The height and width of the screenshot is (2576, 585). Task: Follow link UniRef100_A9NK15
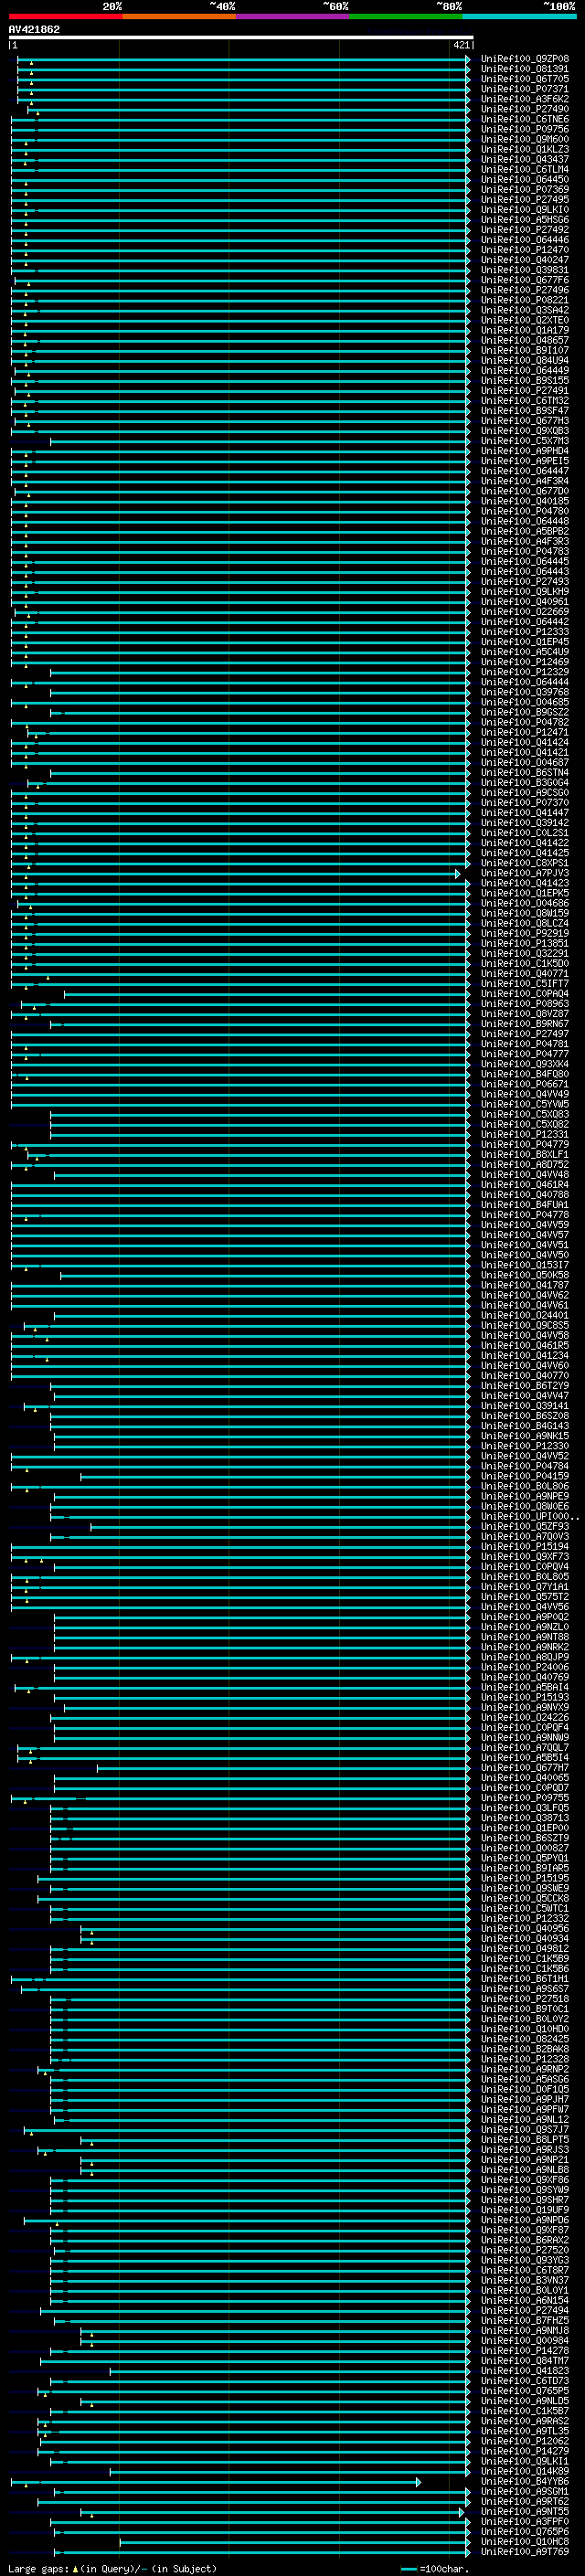(x=524, y=1435)
